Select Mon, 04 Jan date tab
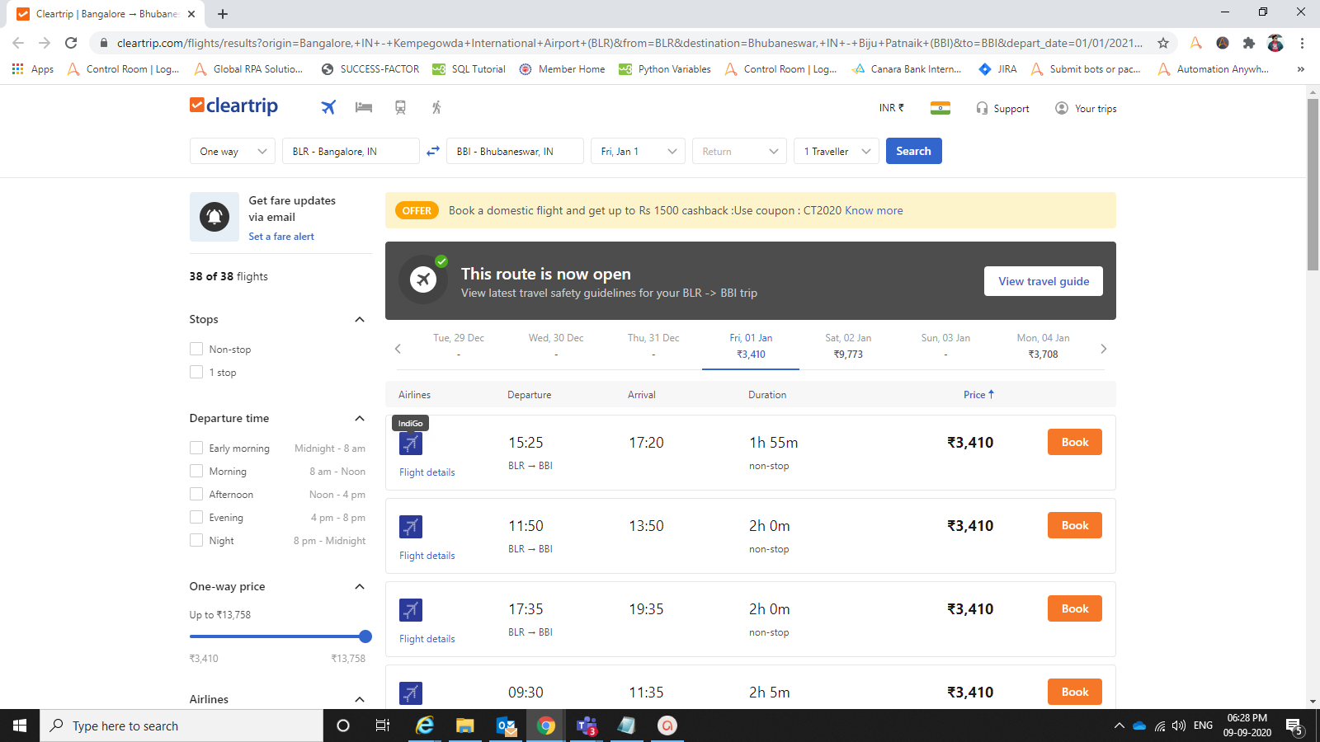 (1043, 346)
